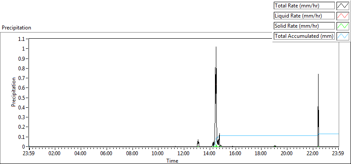Click the 18:00 time tick label
Screen dimensions: 351x164
261,154
